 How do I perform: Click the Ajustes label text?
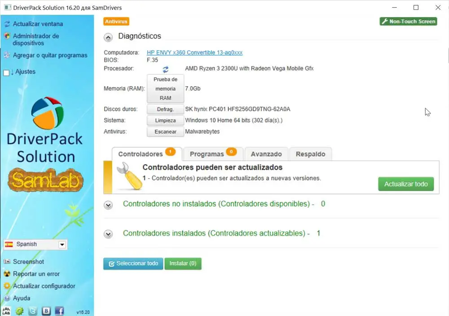[26, 71]
